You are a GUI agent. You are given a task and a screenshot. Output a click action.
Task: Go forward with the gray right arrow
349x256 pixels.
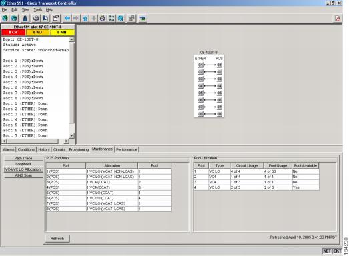[76, 18]
